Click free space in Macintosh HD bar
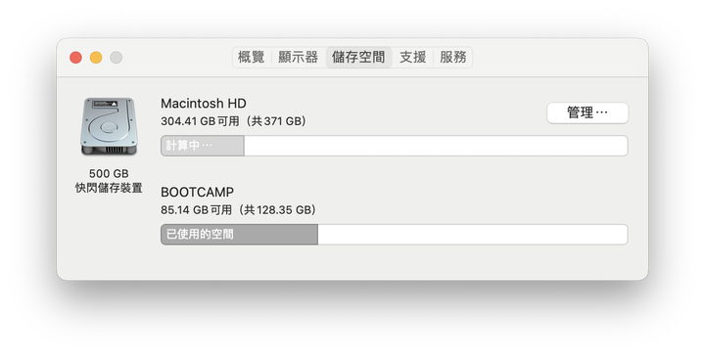 tap(436, 146)
